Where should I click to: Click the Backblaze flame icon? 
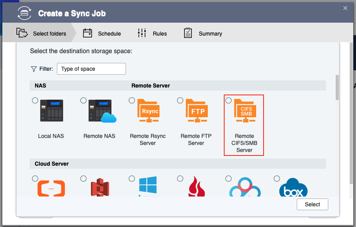(196, 187)
